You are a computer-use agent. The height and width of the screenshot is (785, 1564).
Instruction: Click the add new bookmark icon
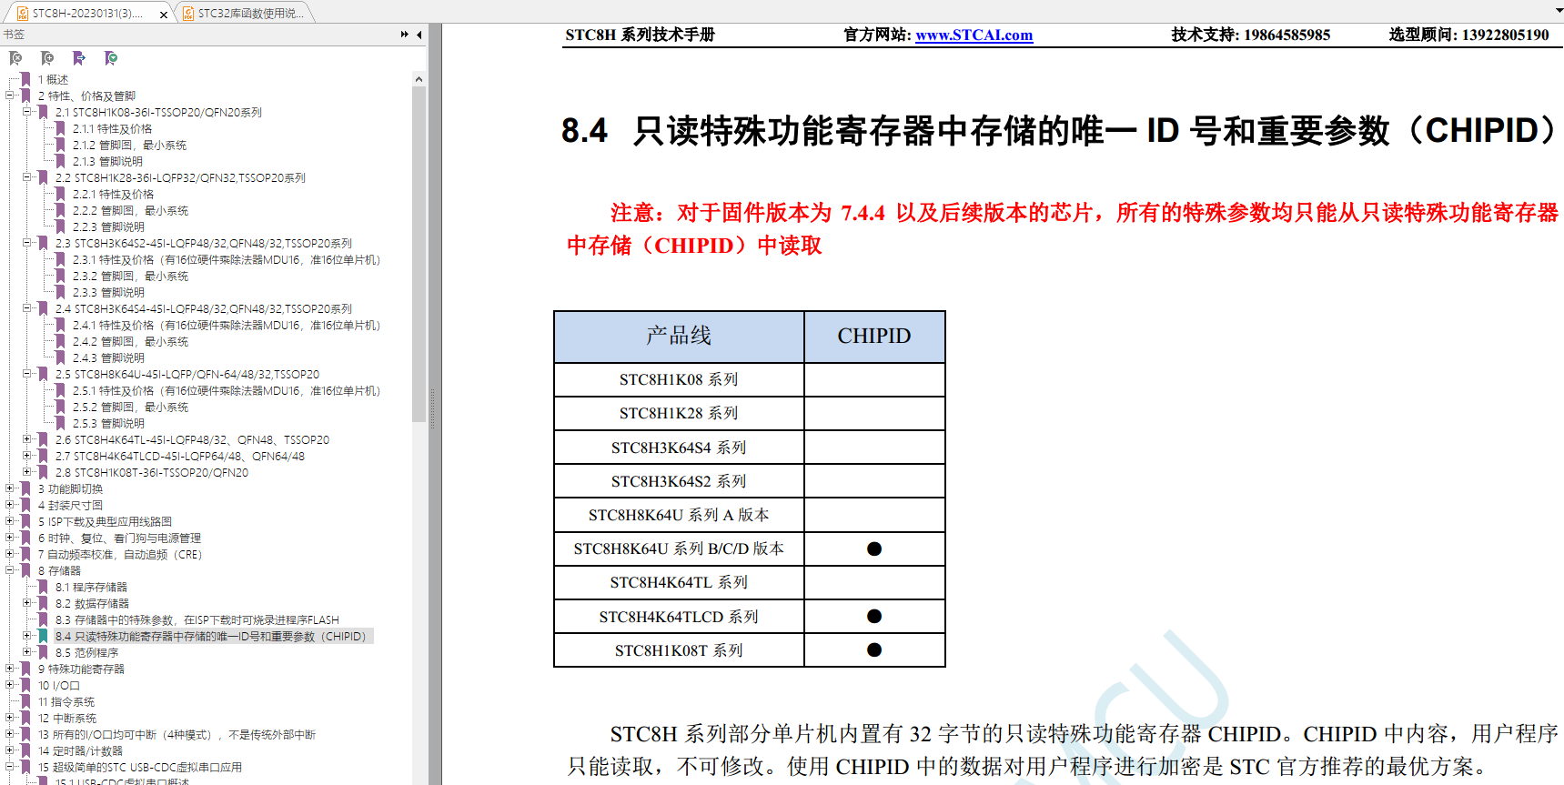(x=47, y=58)
